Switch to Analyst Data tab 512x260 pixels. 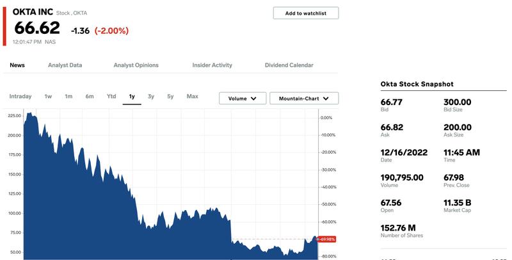pyautogui.click(x=65, y=65)
